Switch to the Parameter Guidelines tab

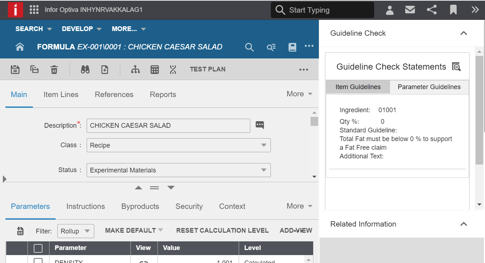pos(429,87)
